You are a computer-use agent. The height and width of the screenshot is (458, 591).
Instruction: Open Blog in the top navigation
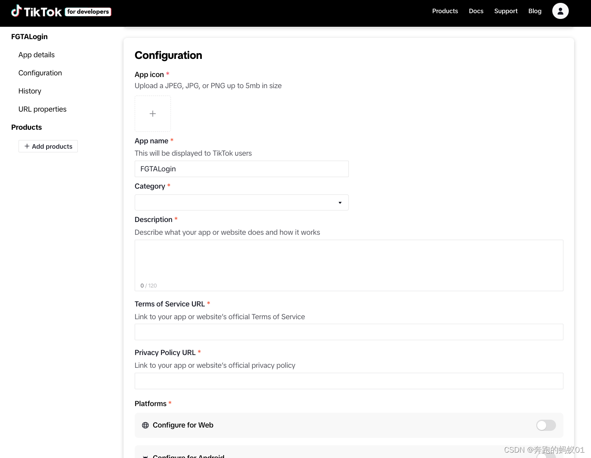tap(535, 11)
